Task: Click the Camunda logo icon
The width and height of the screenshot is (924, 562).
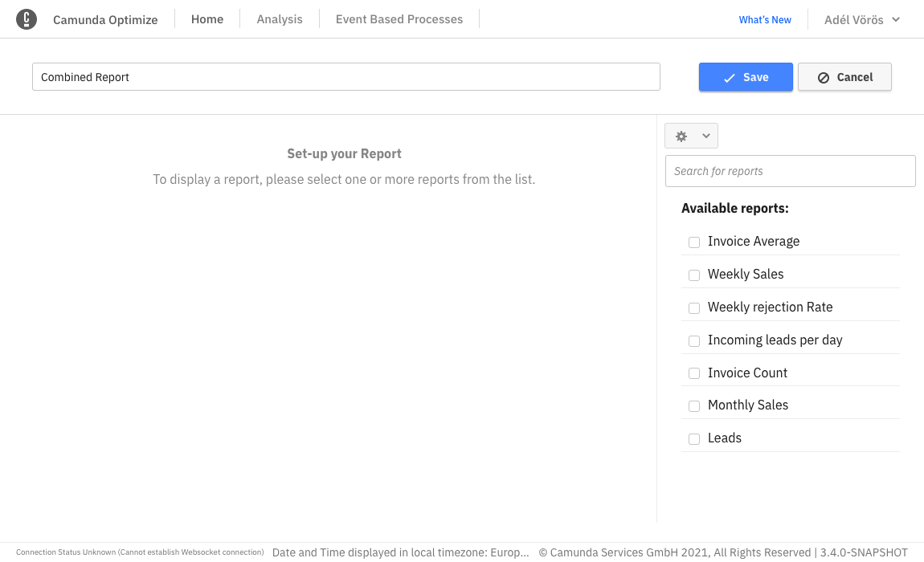Action: 27,19
